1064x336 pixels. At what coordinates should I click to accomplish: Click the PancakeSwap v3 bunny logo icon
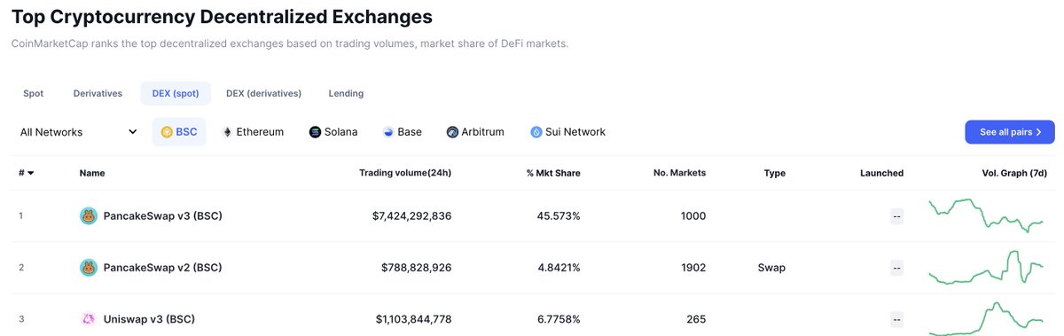point(88,215)
